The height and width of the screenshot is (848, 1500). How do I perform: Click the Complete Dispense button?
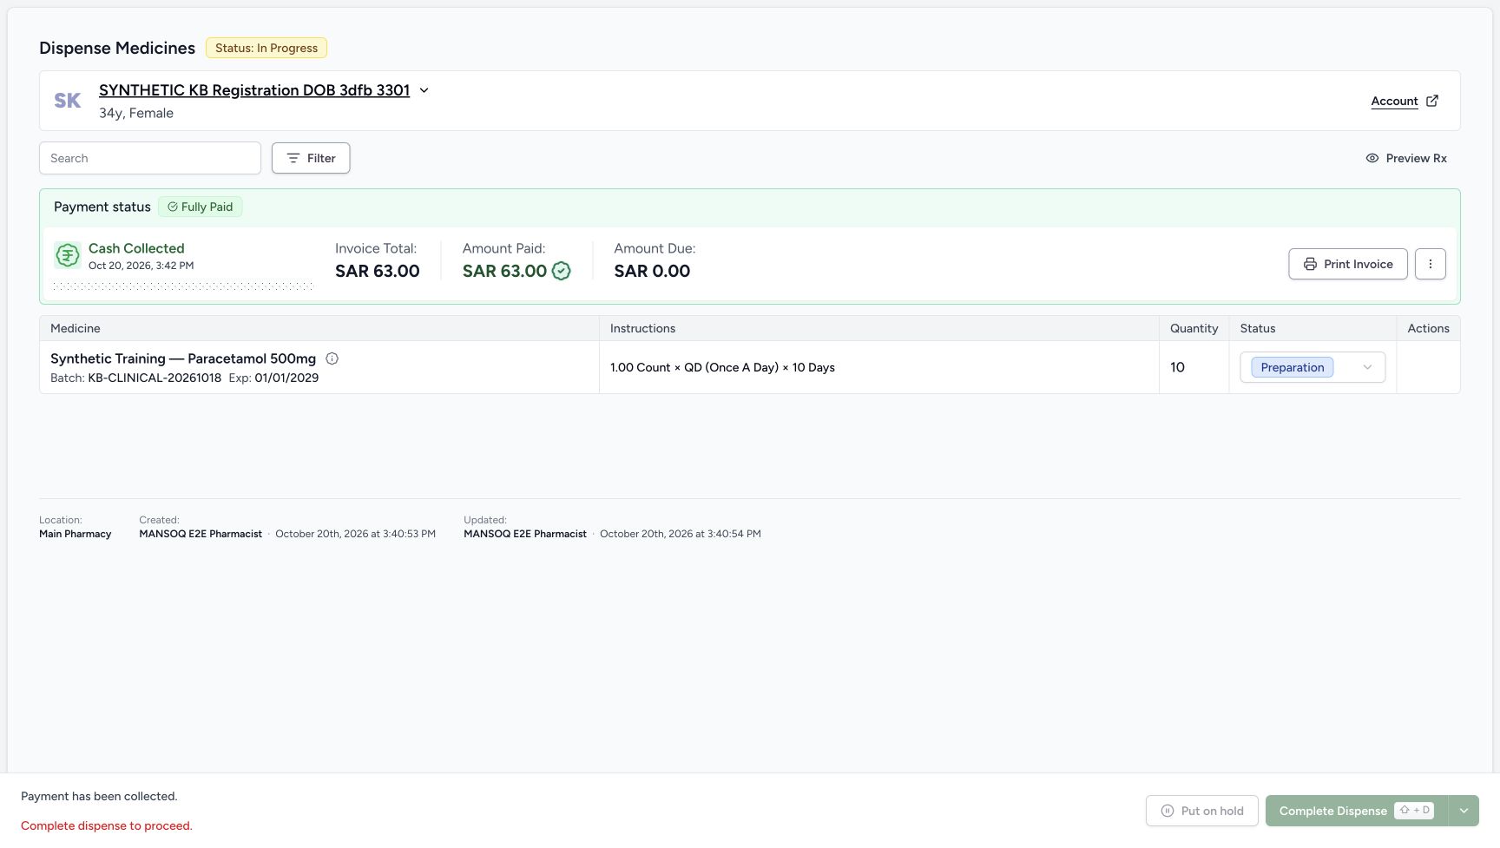coord(1357,811)
